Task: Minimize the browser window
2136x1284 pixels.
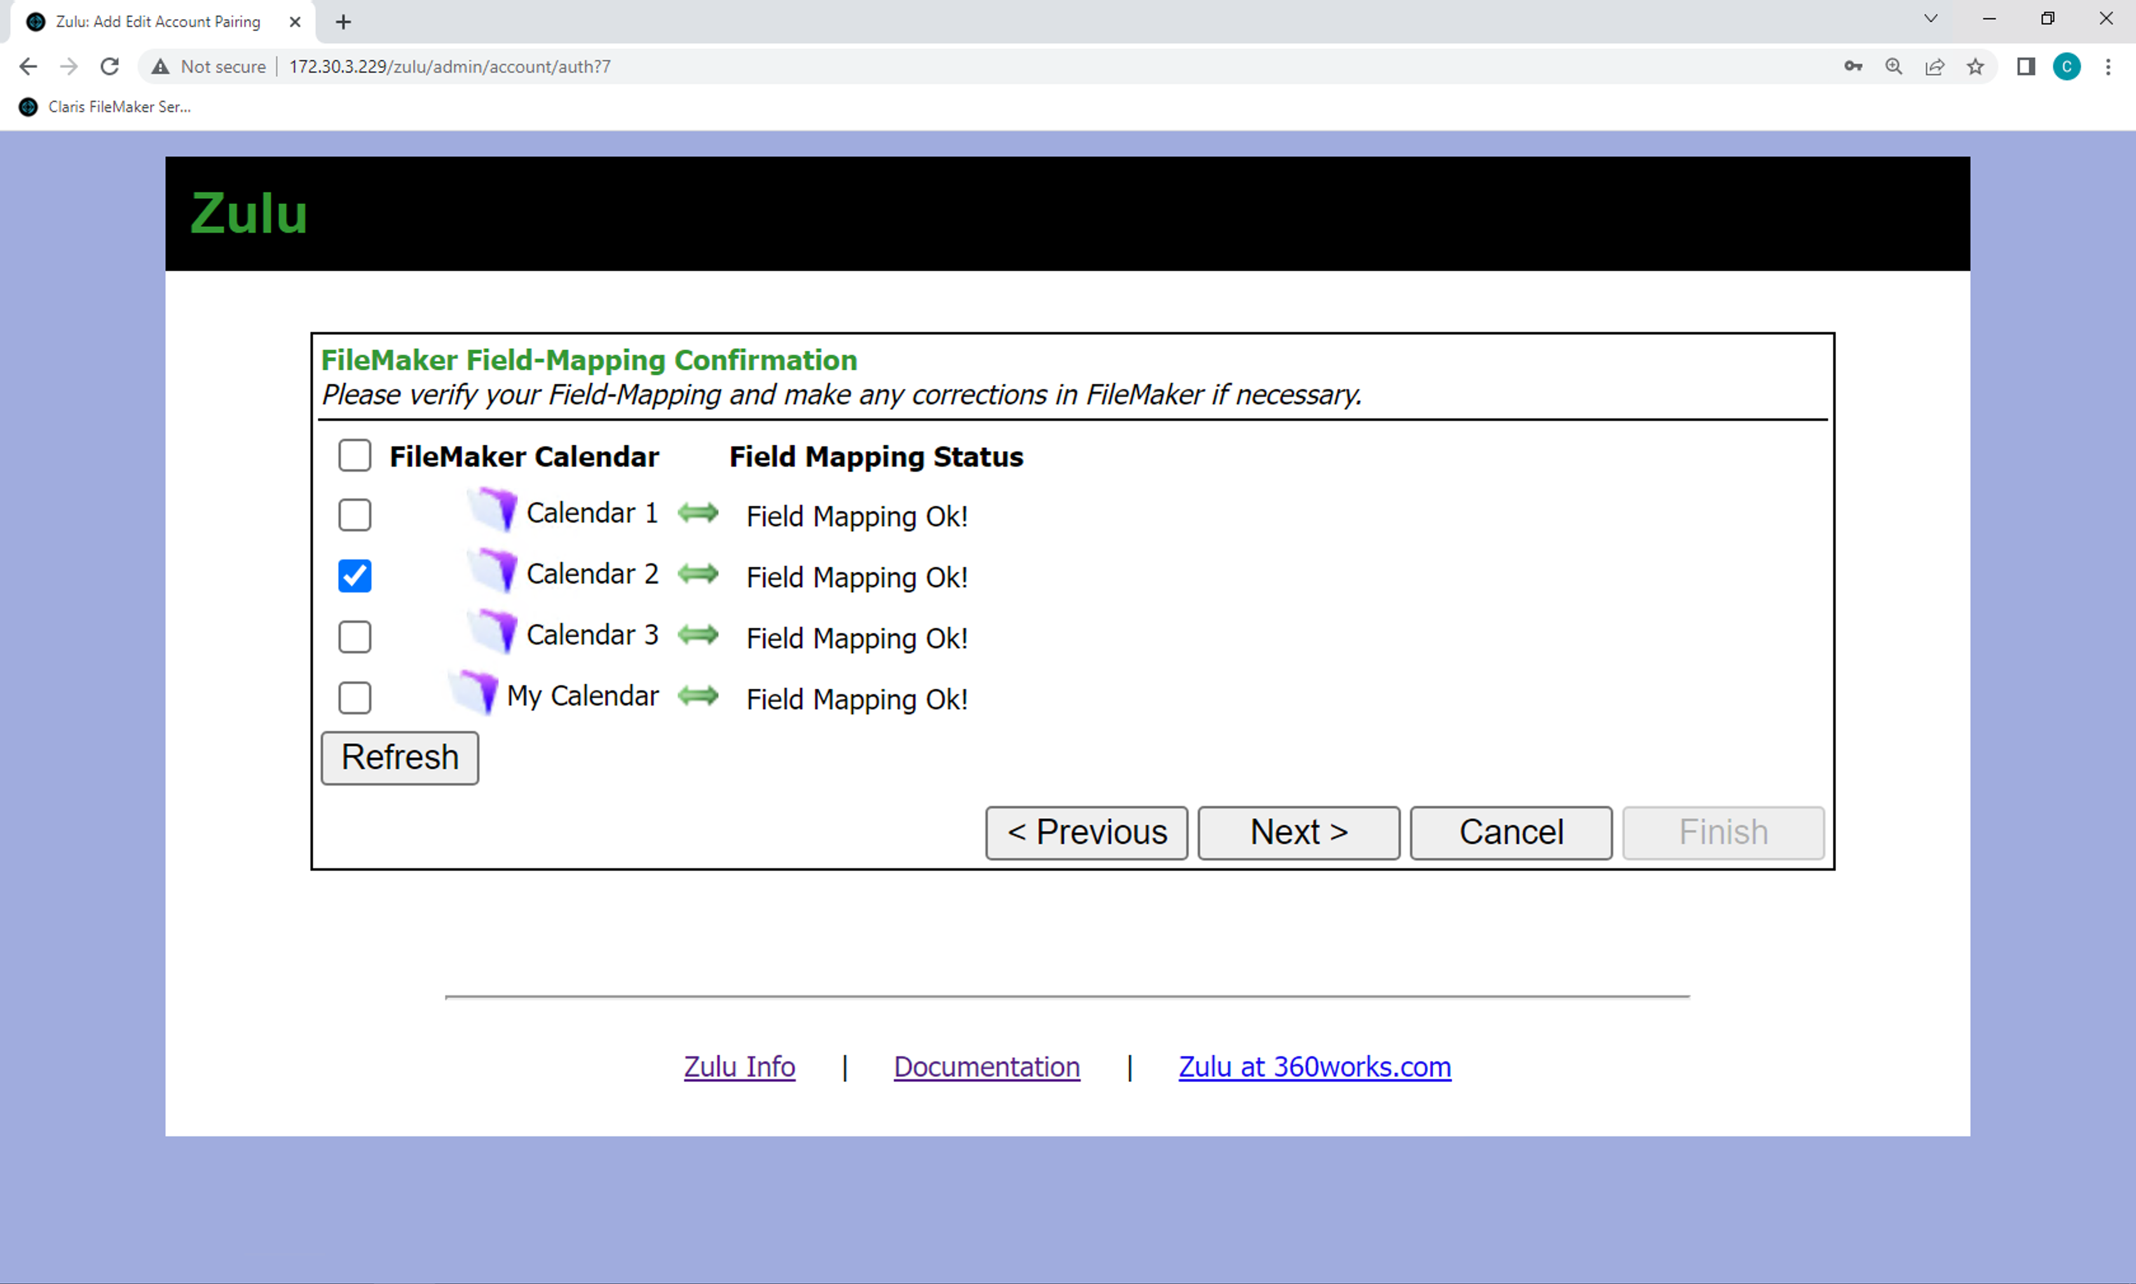Action: tap(1989, 18)
